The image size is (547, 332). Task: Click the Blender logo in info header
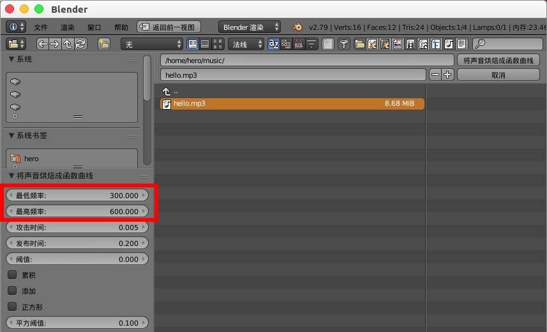pos(297,27)
